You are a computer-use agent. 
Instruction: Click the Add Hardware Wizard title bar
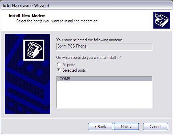[x=86, y=6]
